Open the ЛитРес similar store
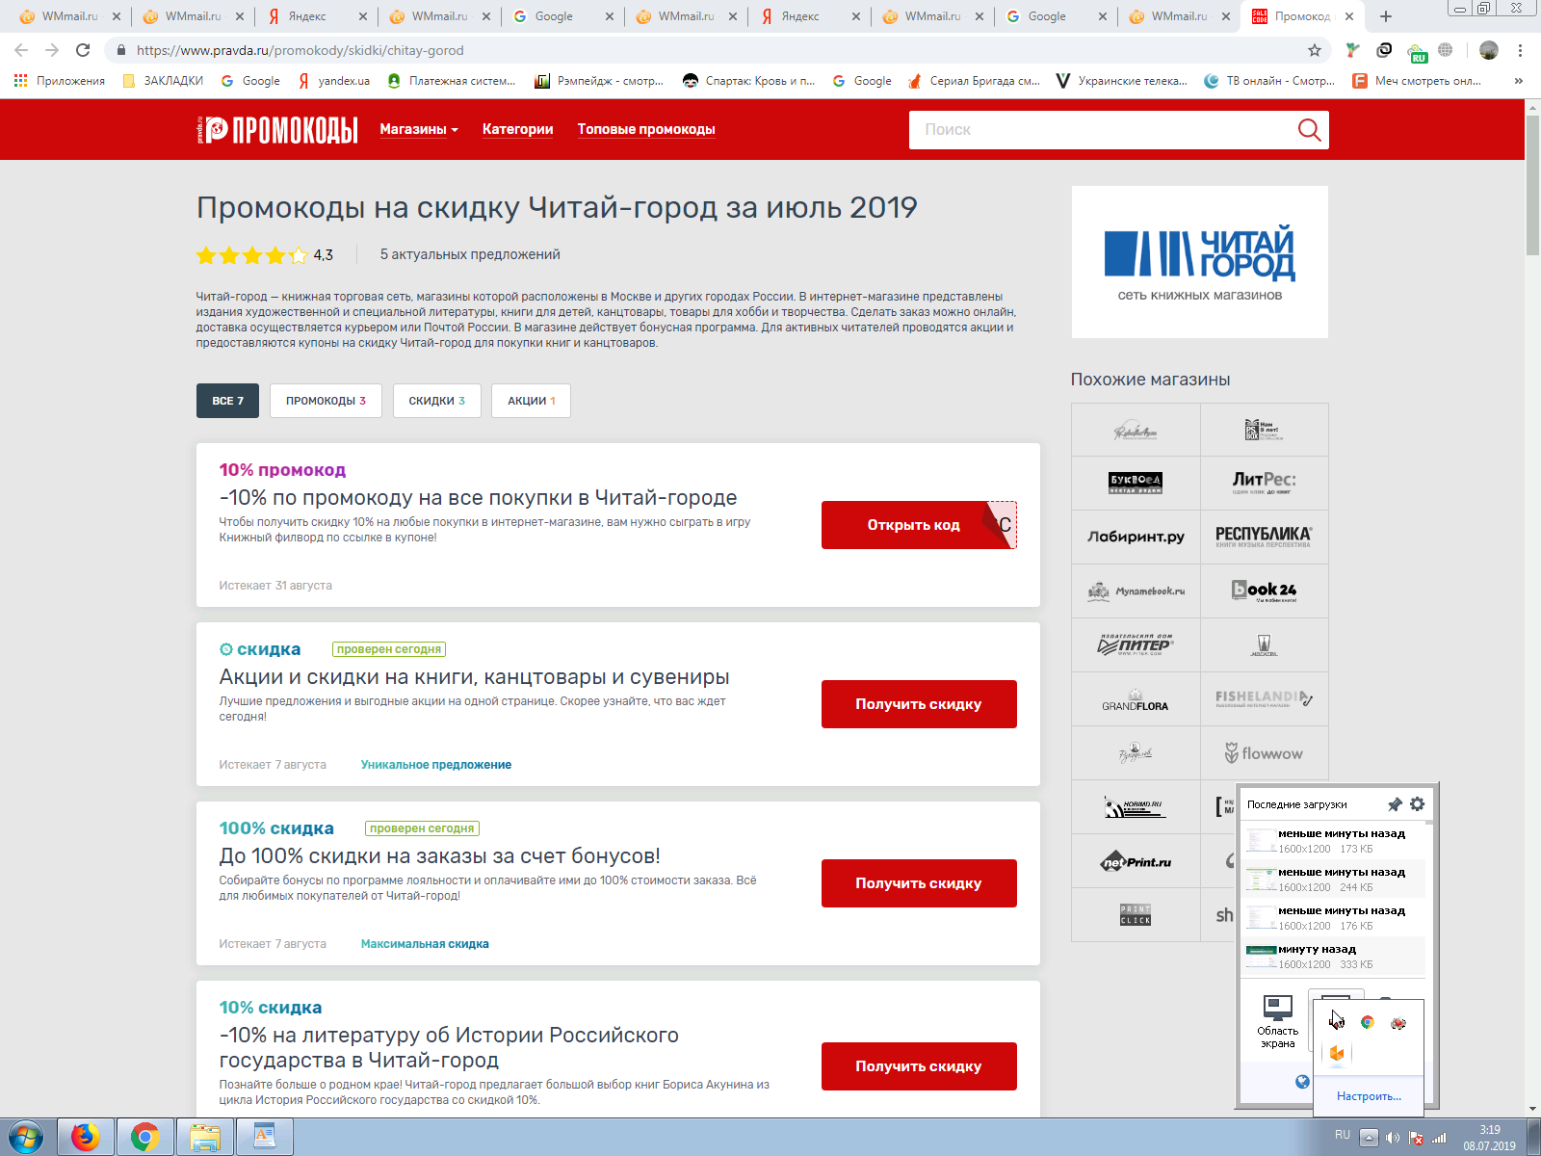The image size is (1541, 1156). point(1264,483)
